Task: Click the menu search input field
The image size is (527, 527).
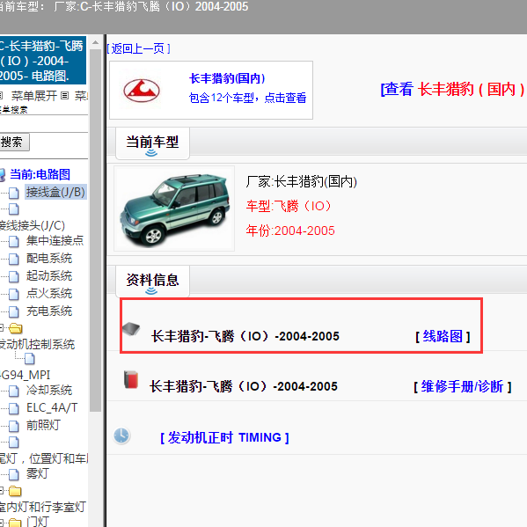Action: (x=44, y=124)
